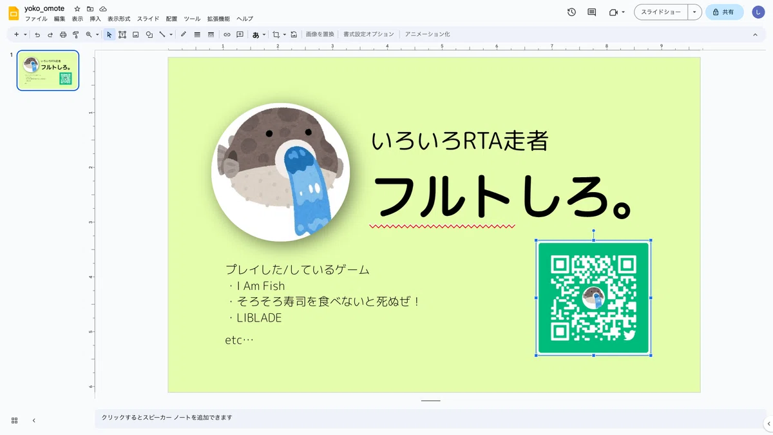Click the speaker notes field
The width and height of the screenshot is (773, 435).
[430, 418]
